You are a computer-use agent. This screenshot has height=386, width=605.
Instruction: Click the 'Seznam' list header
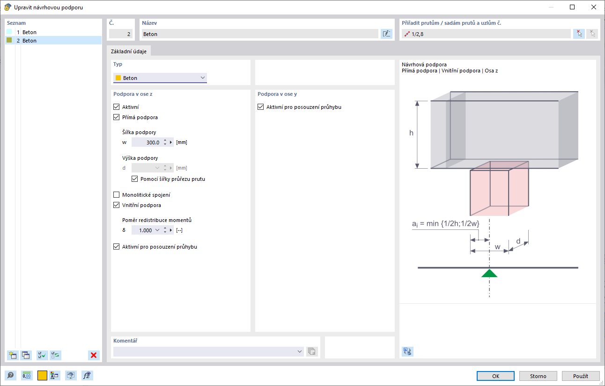(x=16, y=22)
